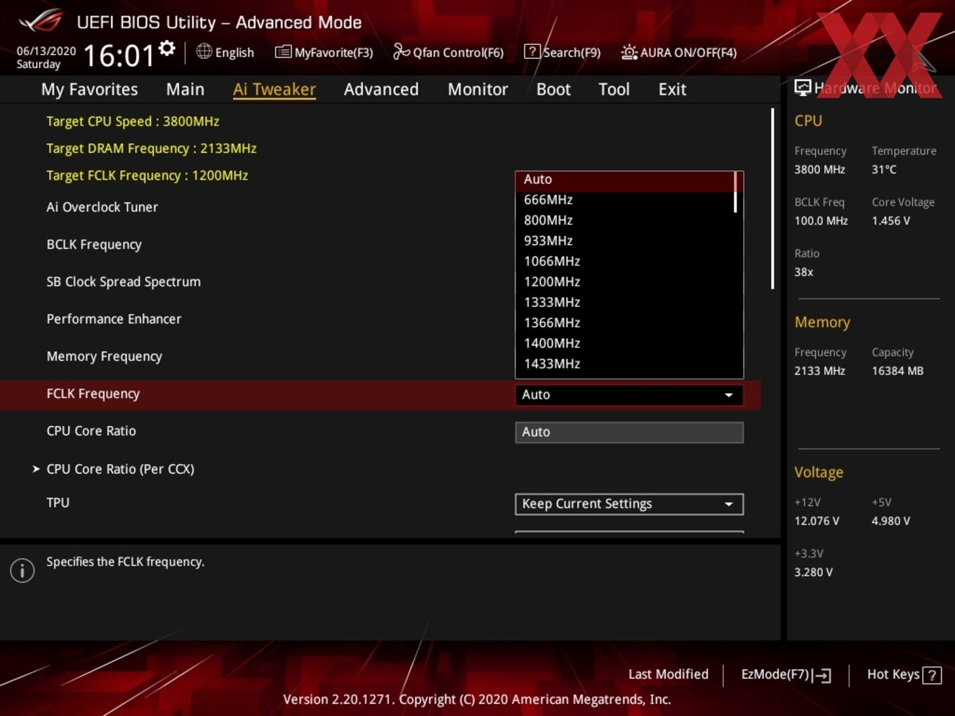Select SB Clock Spread Spectrum row
Image resolution: width=955 pixels, height=716 pixels.
[124, 281]
